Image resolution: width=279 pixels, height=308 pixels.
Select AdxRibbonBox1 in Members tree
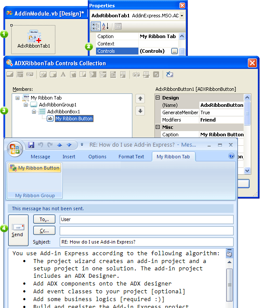tap(64, 112)
